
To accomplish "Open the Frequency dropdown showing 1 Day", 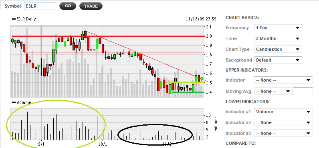I will [x=278, y=28].
